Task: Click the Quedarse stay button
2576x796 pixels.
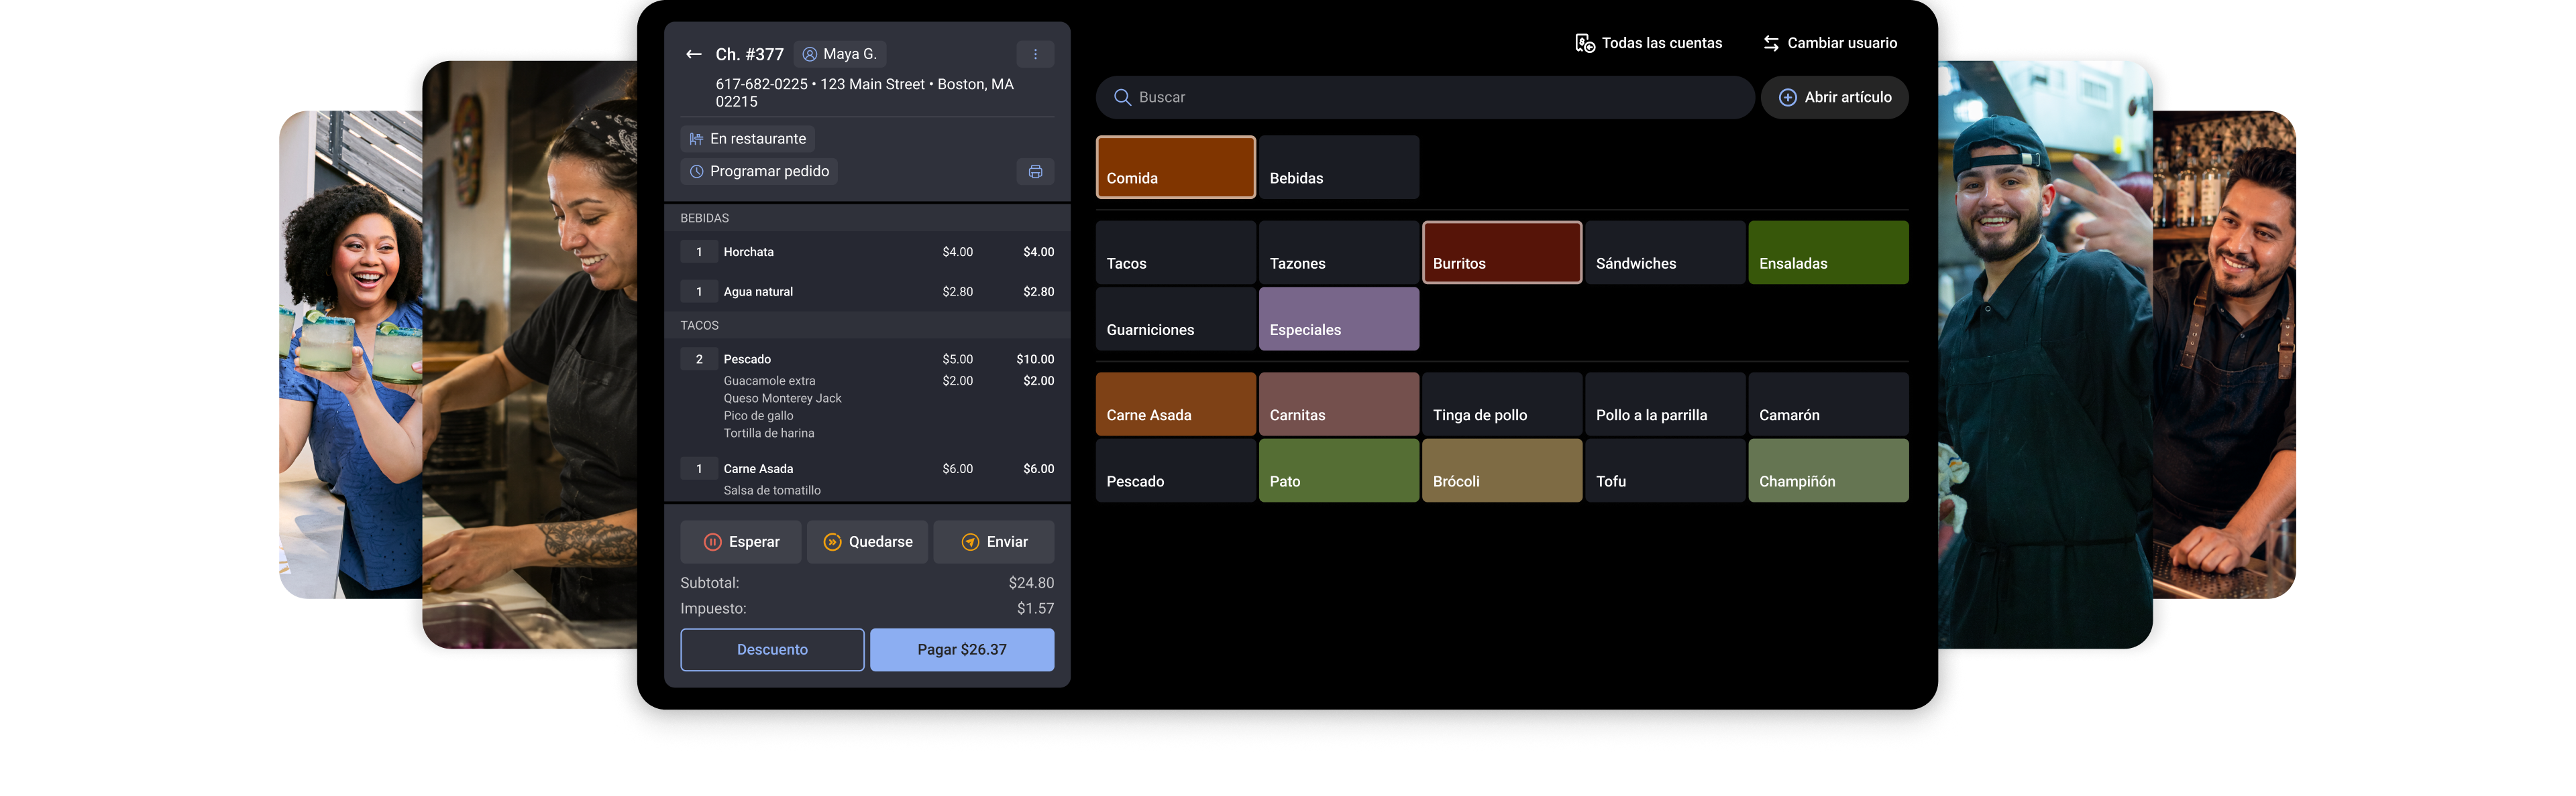Action: click(x=867, y=542)
